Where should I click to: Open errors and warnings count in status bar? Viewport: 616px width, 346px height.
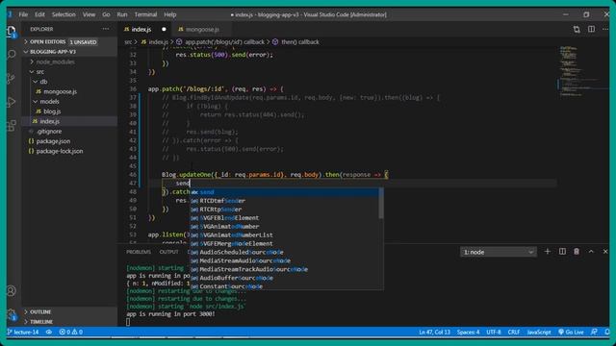click(x=70, y=332)
